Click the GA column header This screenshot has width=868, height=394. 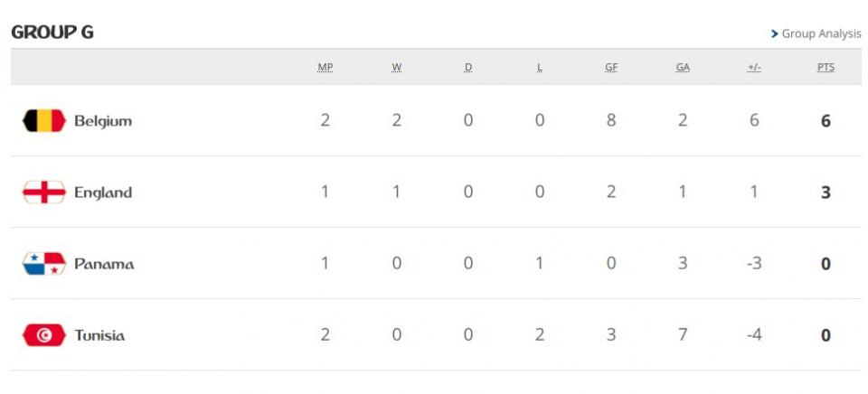pyautogui.click(x=683, y=68)
